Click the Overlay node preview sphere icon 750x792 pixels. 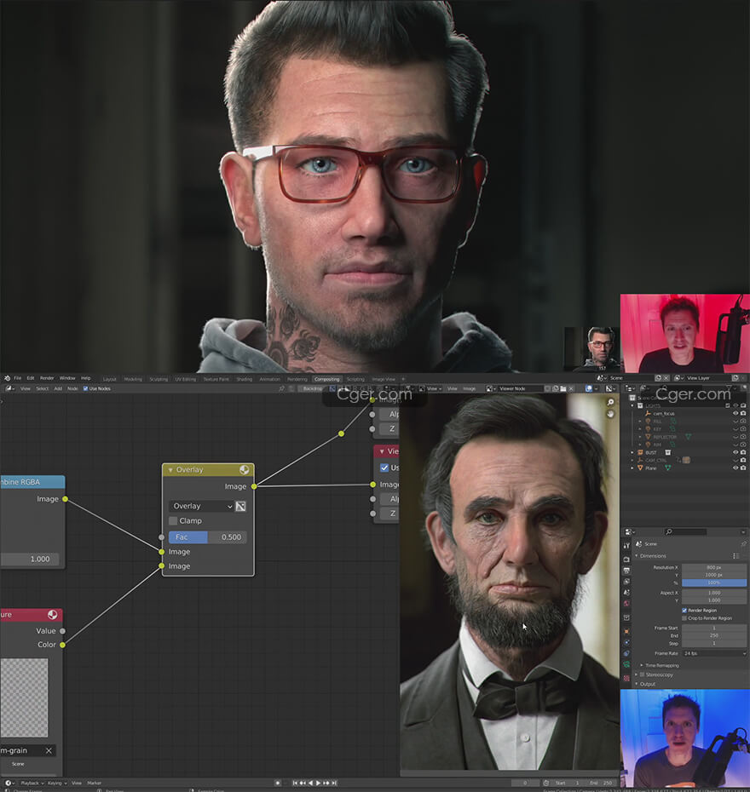point(244,470)
